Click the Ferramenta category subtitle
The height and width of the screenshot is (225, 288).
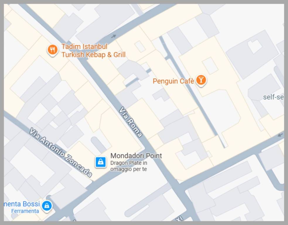tap(25, 211)
